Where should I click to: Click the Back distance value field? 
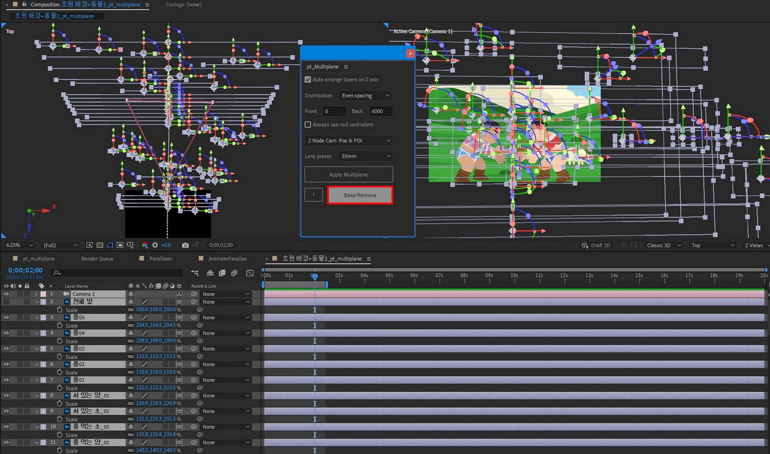pyautogui.click(x=380, y=111)
